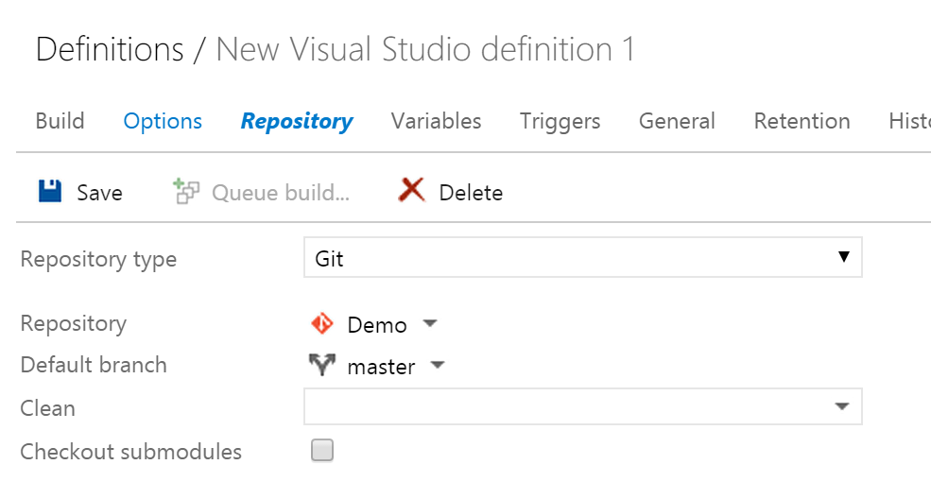
Task: Click the Save button label
Action: click(99, 193)
